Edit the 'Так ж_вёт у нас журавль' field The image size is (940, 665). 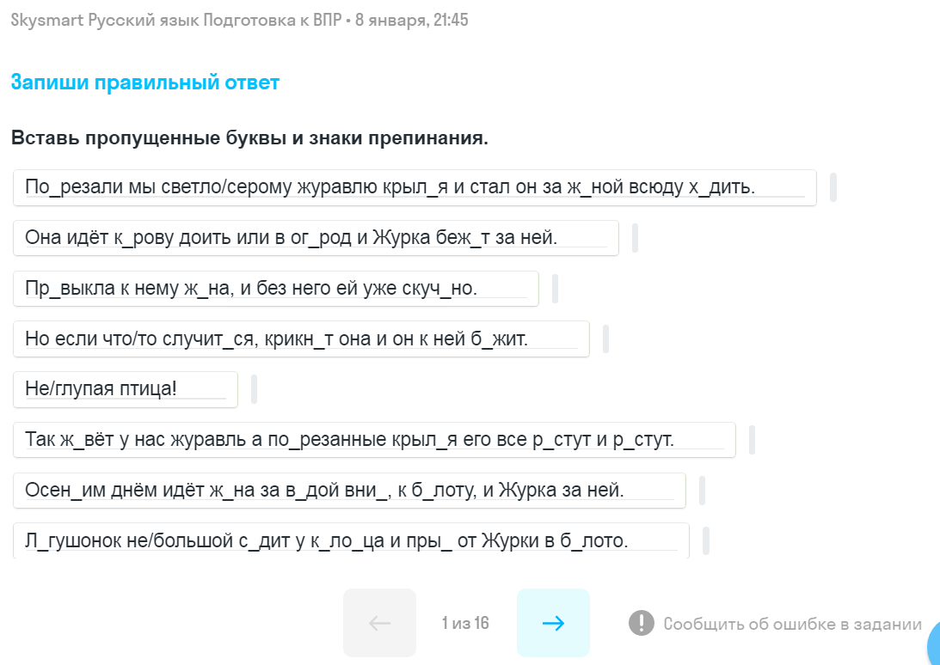click(374, 440)
